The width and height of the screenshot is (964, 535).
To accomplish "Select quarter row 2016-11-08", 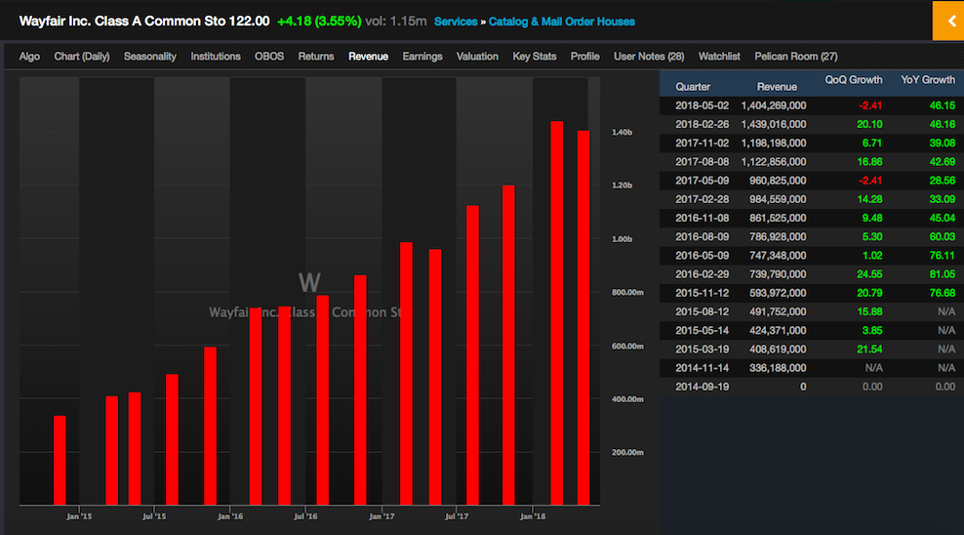I will coord(812,219).
